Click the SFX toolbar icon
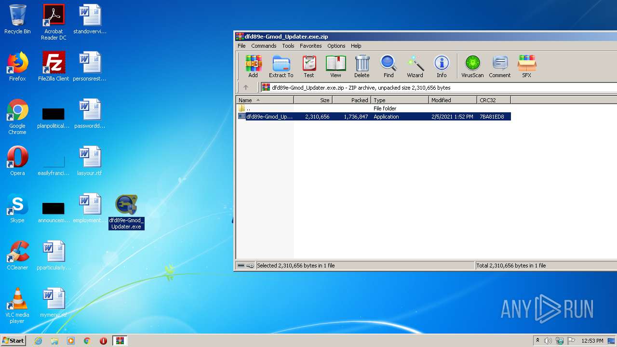The width and height of the screenshot is (617, 347). point(527,67)
